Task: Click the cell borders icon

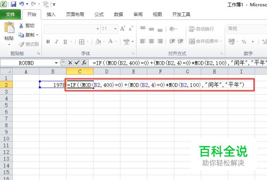Action: point(81,42)
